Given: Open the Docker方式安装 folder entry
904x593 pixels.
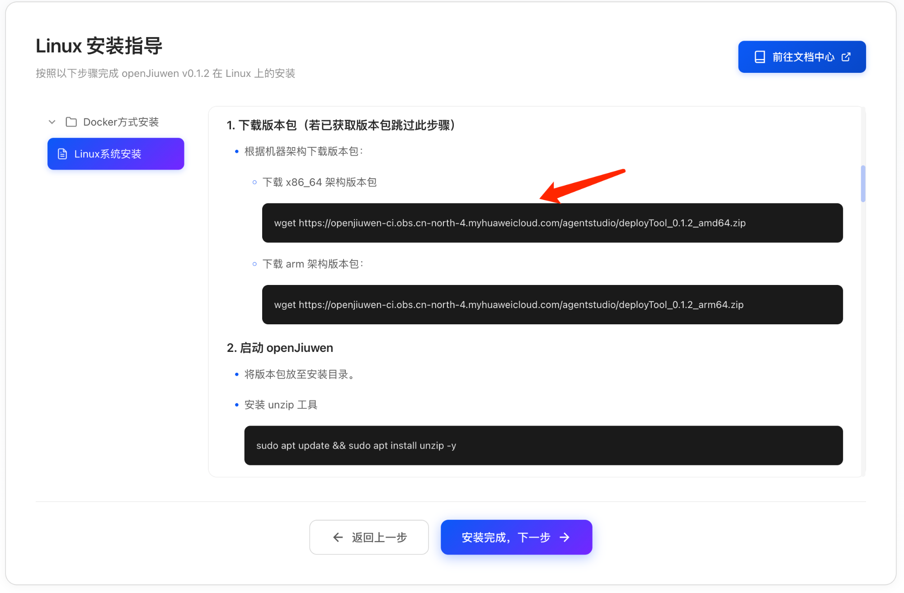Looking at the screenshot, I should click(121, 122).
